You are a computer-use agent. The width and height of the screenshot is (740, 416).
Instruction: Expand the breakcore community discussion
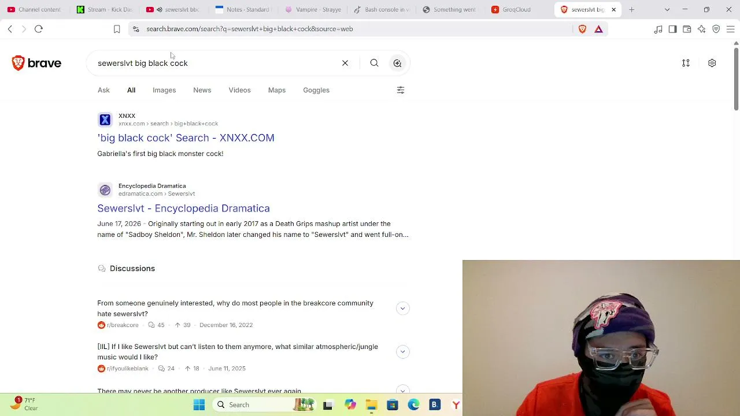[x=403, y=309]
